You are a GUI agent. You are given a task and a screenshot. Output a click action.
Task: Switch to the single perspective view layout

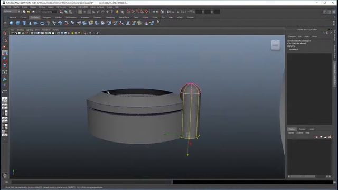point(5,100)
